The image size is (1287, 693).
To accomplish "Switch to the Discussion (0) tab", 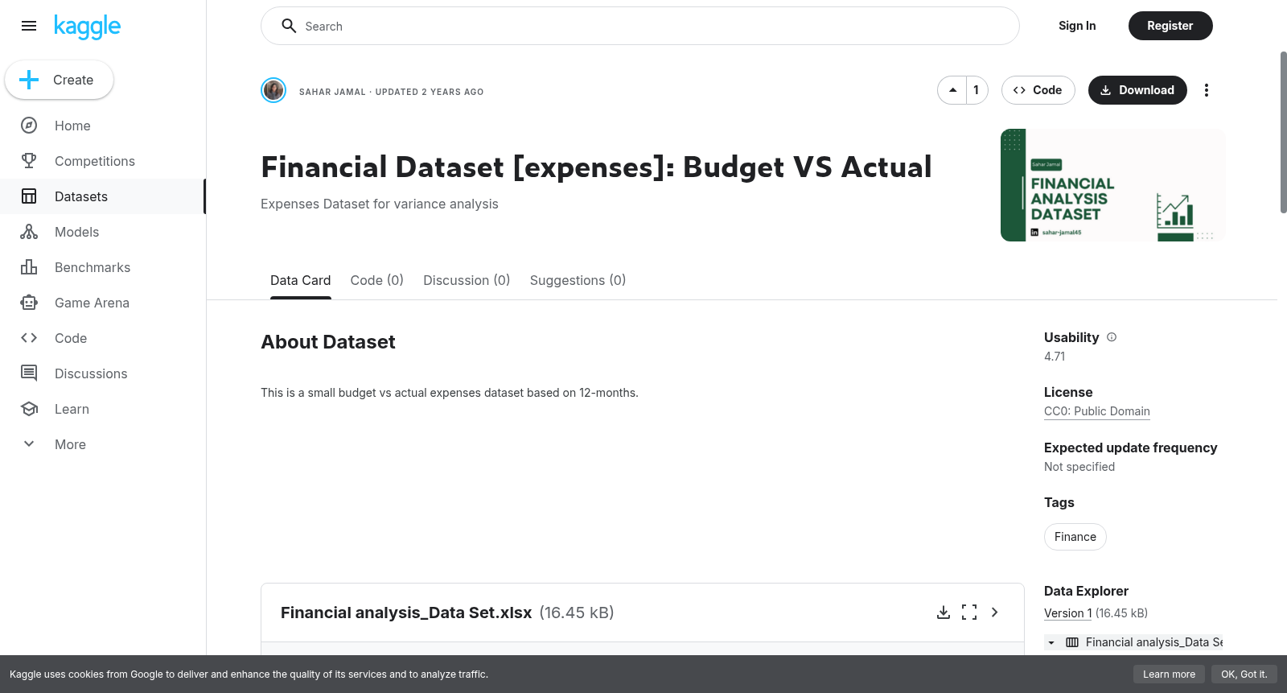I will point(467,280).
